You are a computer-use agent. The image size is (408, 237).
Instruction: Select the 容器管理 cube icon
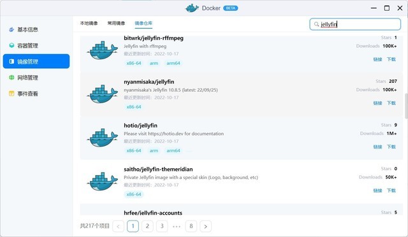[11, 45]
